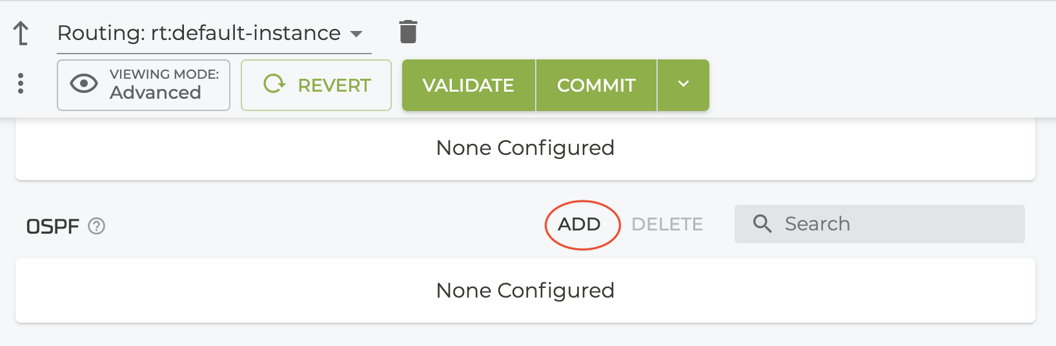Click the trash icon beside the routing instance
The height and width of the screenshot is (346, 1056).
tap(408, 32)
